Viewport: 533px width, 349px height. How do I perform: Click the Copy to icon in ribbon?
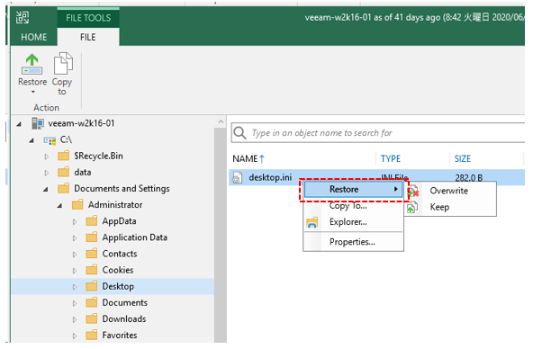(x=63, y=64)
